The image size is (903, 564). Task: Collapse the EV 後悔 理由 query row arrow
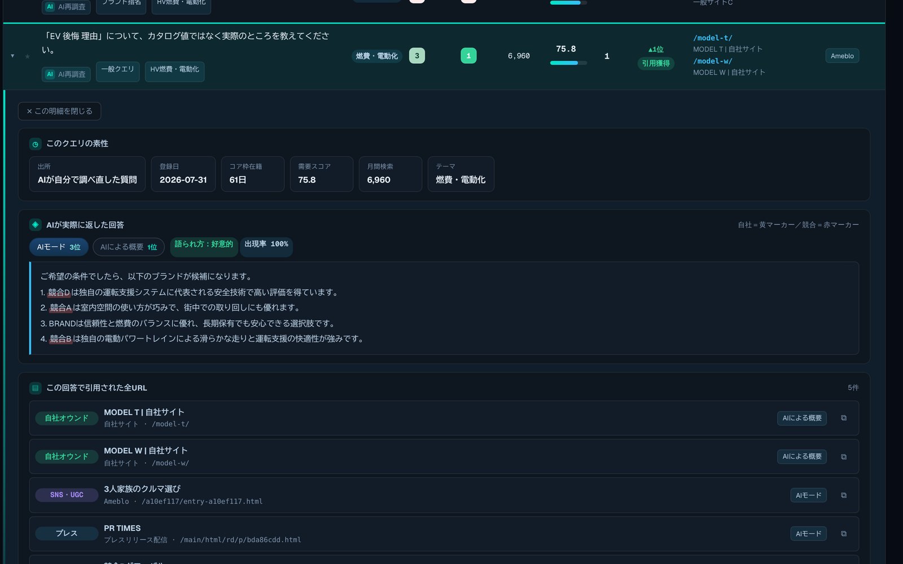pyautogui.click(x=12, y=56)
